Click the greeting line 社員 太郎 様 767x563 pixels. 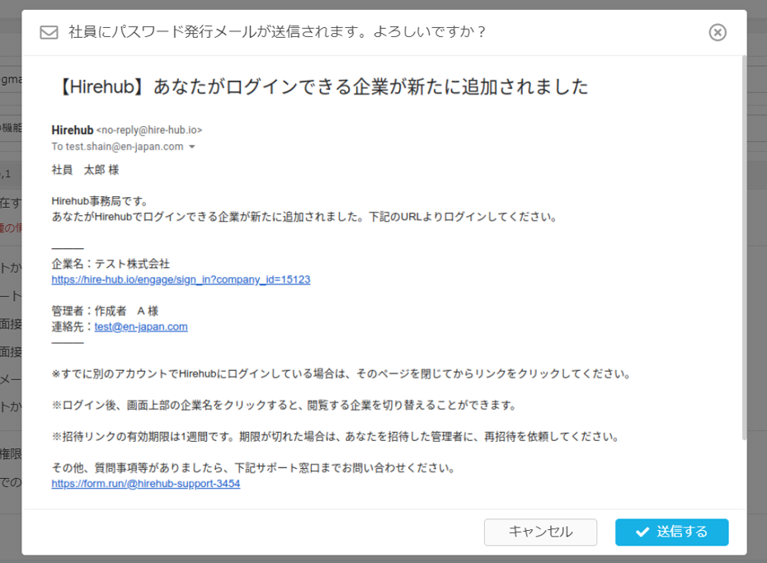[x=85, y=170]
